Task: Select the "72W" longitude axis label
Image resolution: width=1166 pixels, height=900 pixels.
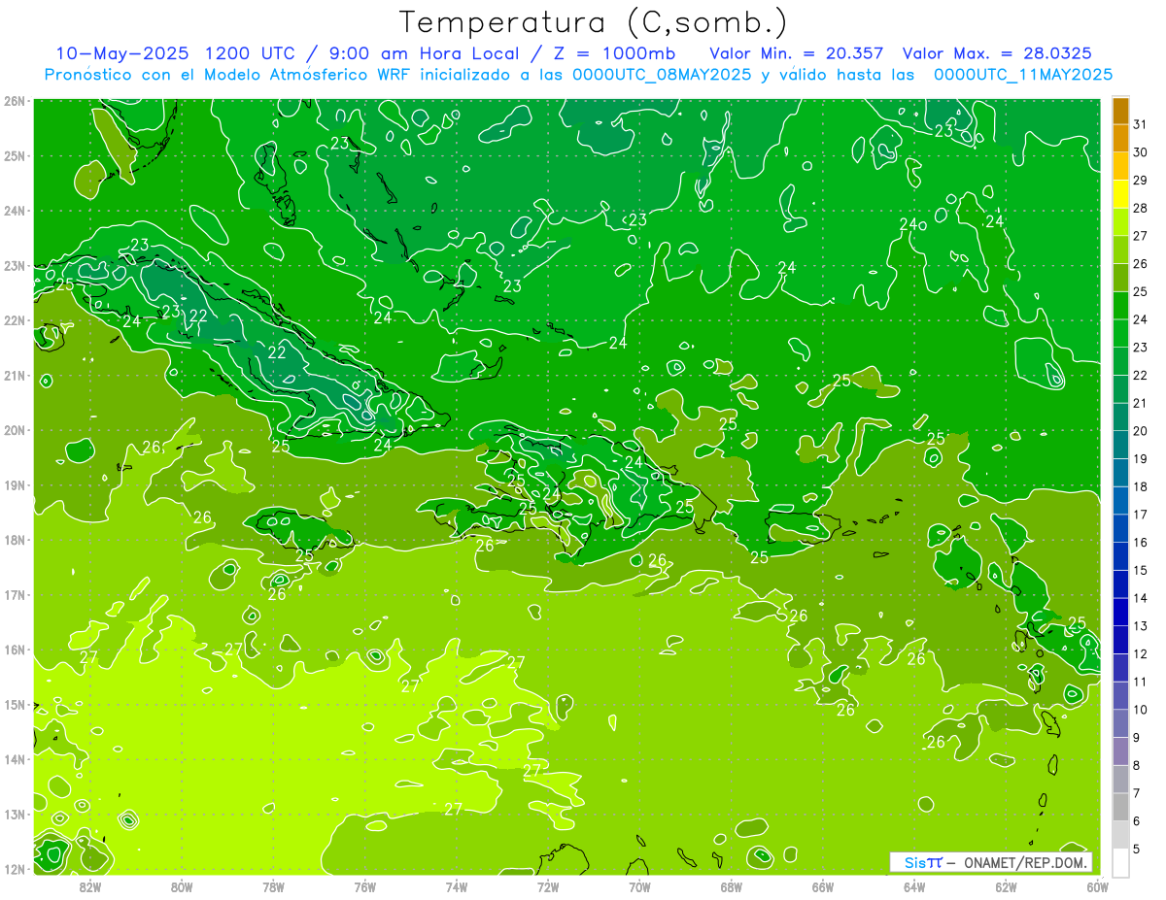Action: tap(548, 886)
